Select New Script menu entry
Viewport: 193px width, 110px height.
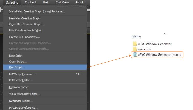click(x=45, y=56)
